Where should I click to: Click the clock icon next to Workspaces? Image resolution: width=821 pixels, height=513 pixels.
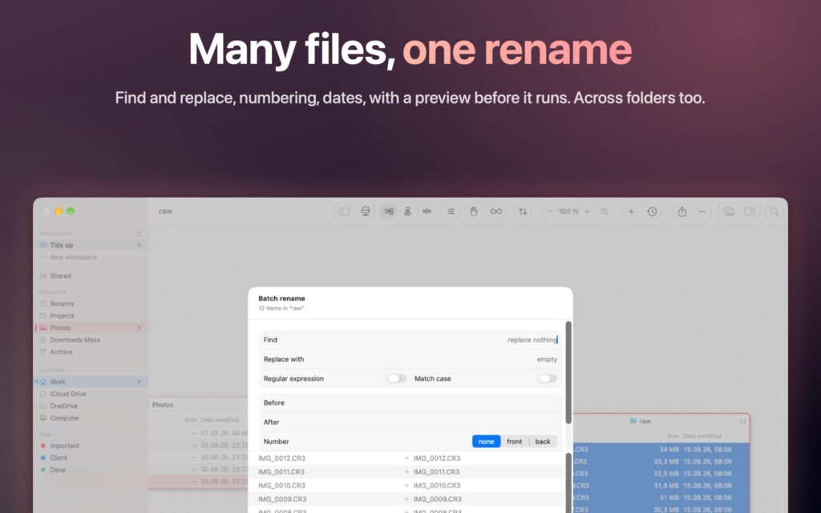(139, 233)
